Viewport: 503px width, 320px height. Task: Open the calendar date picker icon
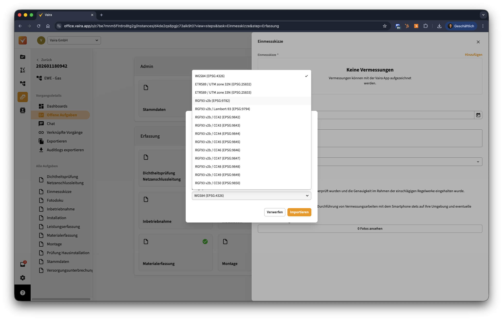(478, 115)
